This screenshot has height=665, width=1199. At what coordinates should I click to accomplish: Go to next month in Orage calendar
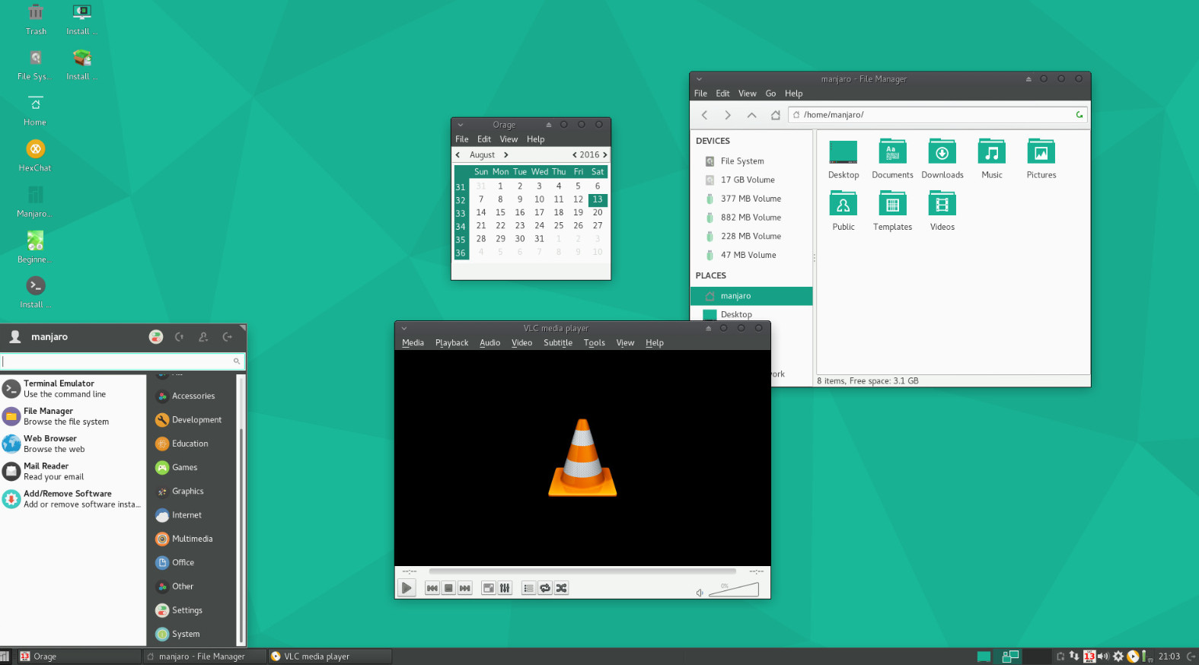tap(506, 155)
